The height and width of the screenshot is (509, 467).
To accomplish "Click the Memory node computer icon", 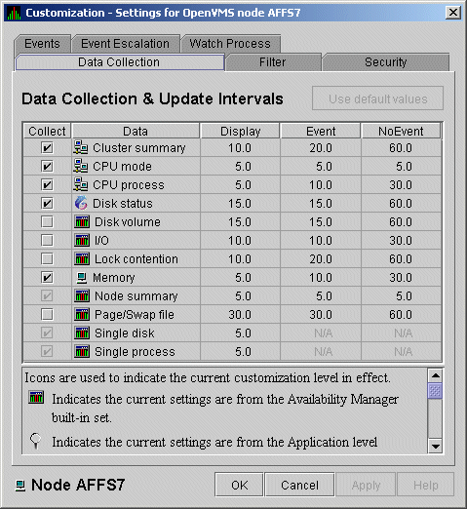I will pos(81,278).
